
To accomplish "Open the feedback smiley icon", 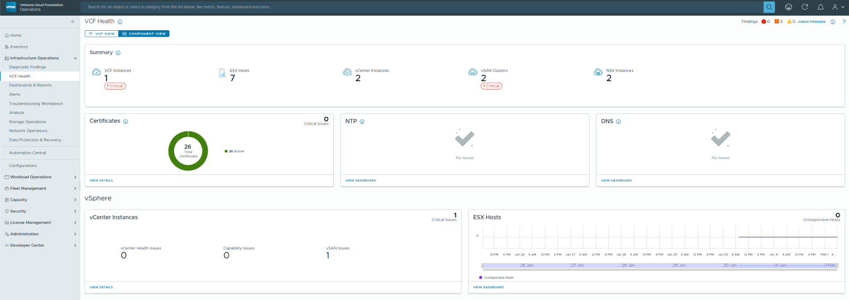I will click(789, 7).
